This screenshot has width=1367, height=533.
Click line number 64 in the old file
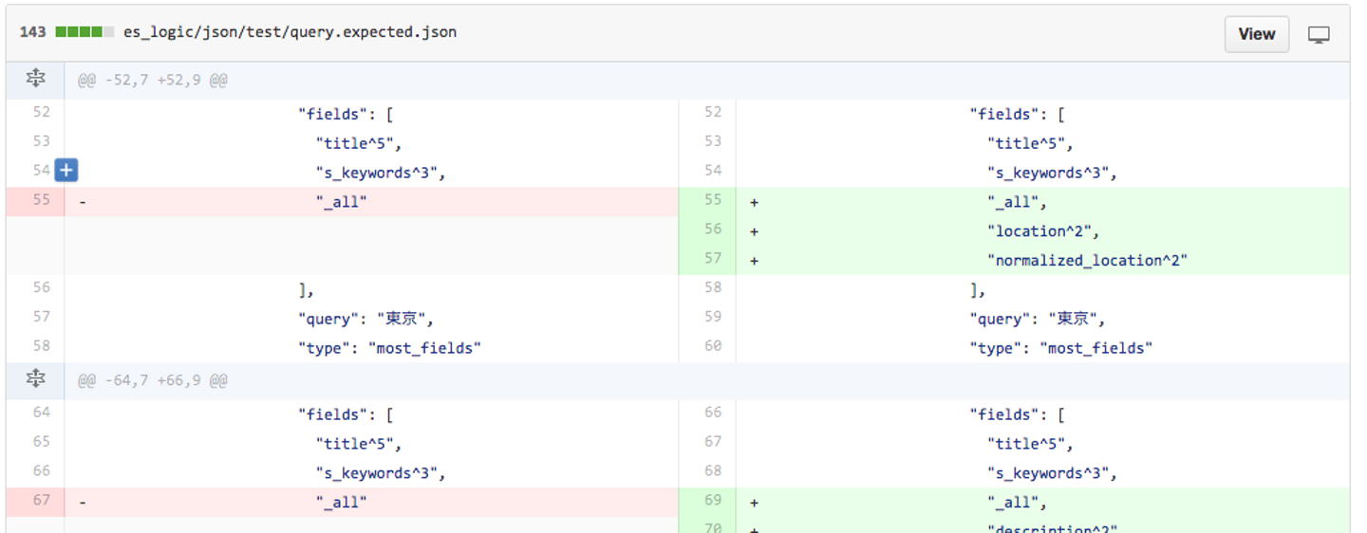41,413
